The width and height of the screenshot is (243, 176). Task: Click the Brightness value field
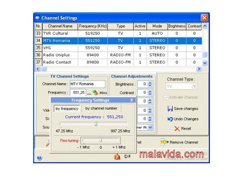(143, 84)
